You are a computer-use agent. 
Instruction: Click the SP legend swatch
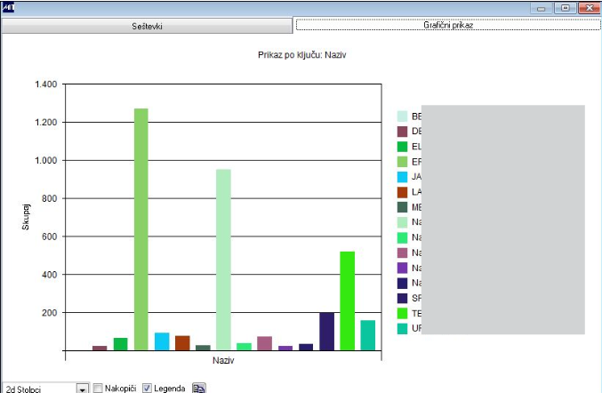click(402, 298)
